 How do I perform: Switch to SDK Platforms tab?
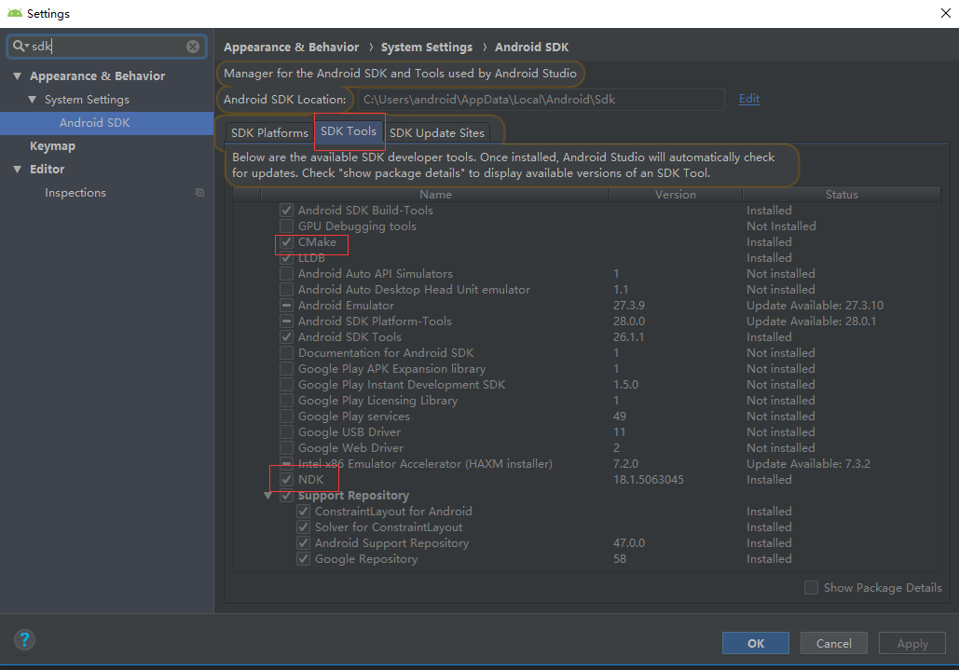pyautogui.click(x=269, y=132)
